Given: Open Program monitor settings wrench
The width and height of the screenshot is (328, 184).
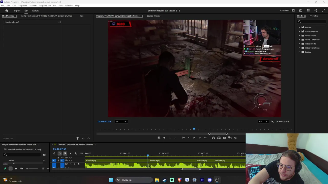Looking at the screenshot, I should pyautogui.click(x=272, y=121).
